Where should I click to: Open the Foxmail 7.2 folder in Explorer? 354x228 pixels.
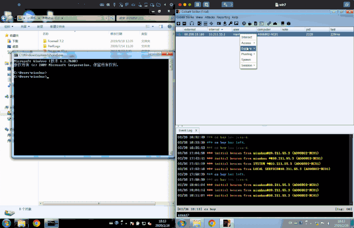[x=55, y=40]
